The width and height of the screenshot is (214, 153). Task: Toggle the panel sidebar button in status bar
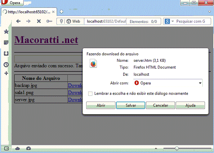click(x=6, y=149)
